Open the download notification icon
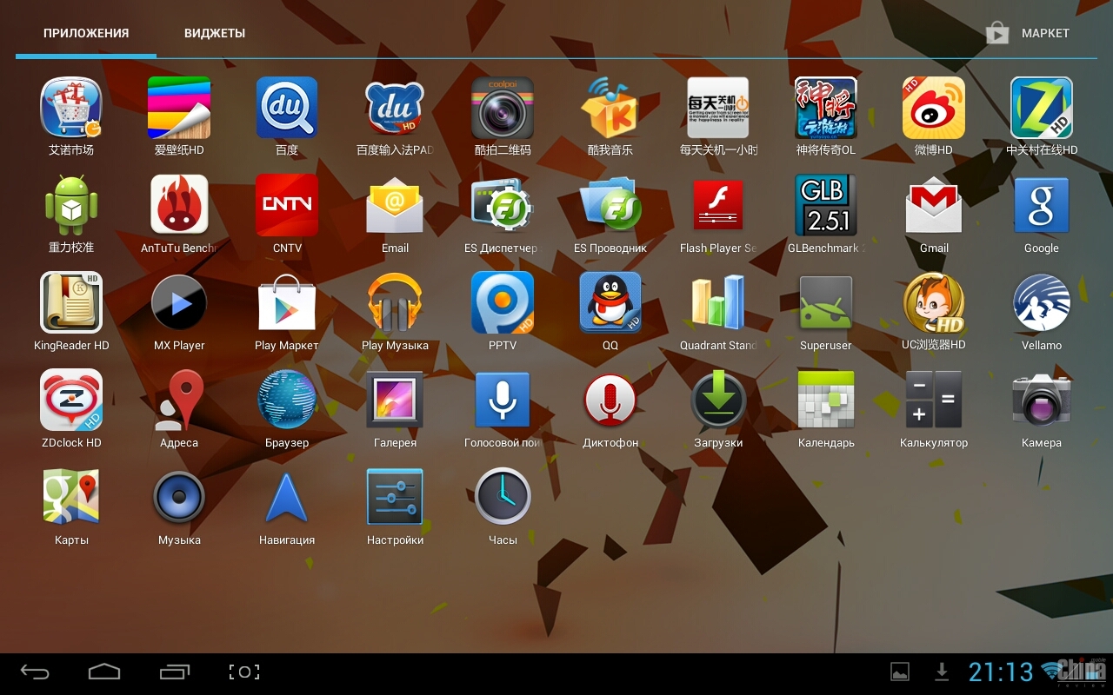 click(x=941, y=672)
